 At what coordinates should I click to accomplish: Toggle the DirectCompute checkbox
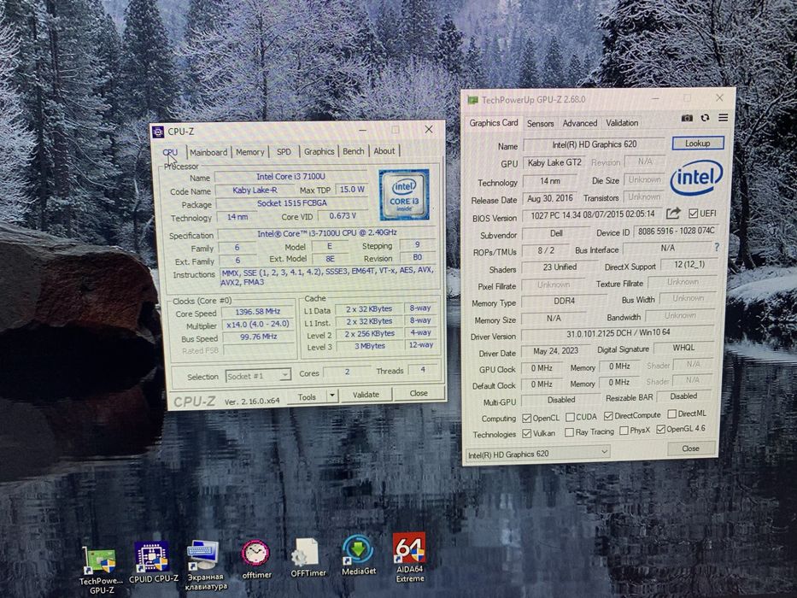coord(608,416)
